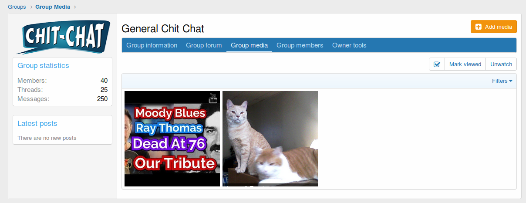Select the Group media tab
The image size is (526, 203).
pyautogui.click(x=249, y=45)
